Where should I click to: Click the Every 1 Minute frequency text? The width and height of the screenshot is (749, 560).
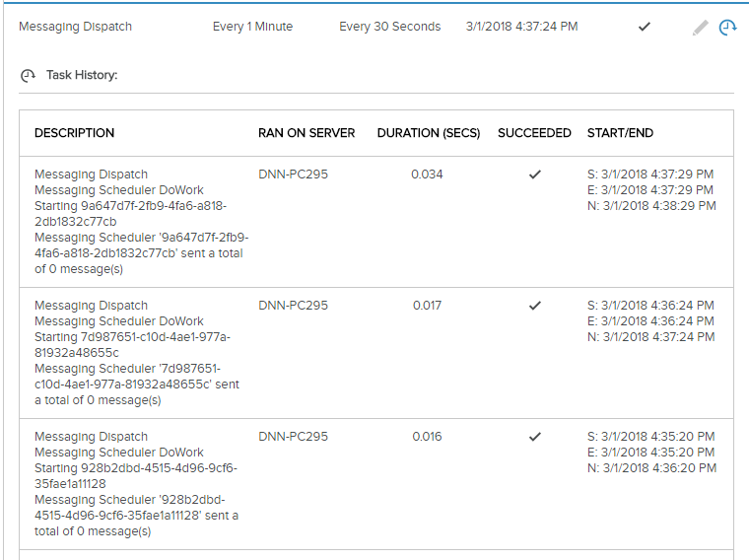pos(252,27)
